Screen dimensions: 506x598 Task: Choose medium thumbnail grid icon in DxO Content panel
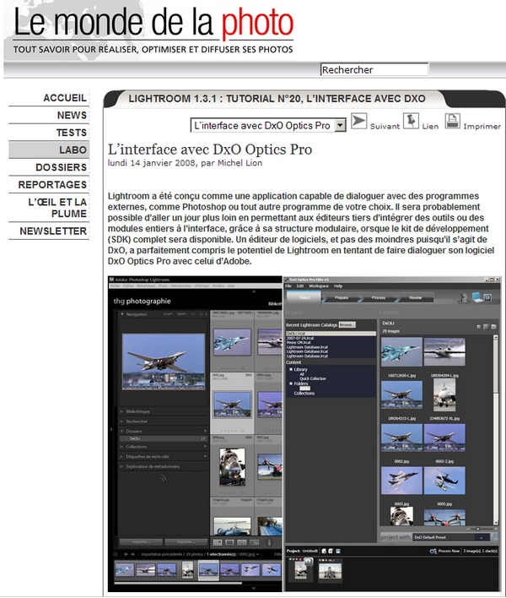486,327
